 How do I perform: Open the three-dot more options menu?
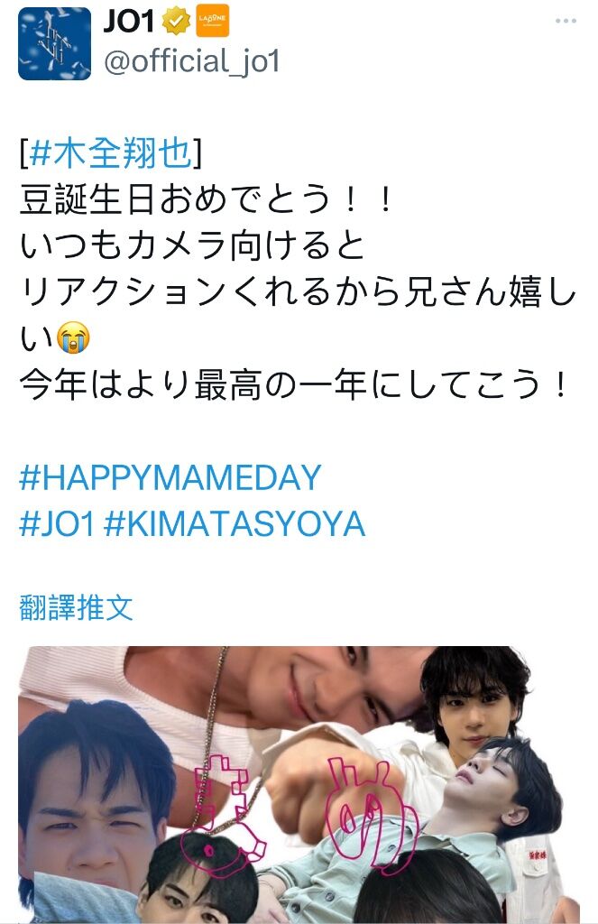(x=566, y=22)
